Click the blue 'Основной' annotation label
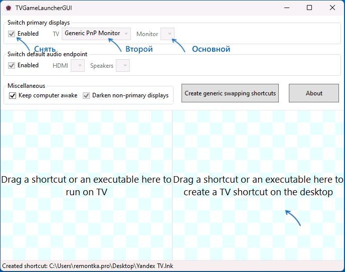 (x=211, y=49)
